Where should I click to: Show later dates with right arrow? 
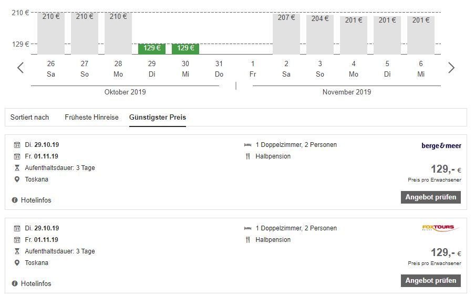pos(451,68)
